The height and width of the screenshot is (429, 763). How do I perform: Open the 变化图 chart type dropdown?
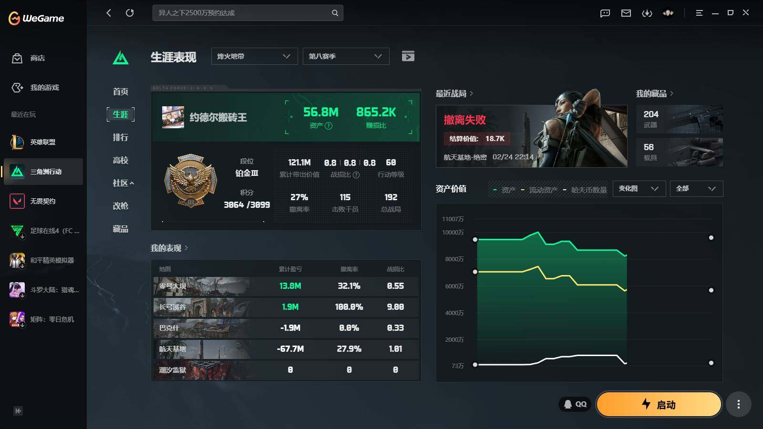[x=639, y=189]
